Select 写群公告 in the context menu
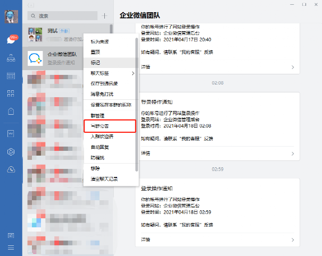322x256 pixels. coord(110,126)
